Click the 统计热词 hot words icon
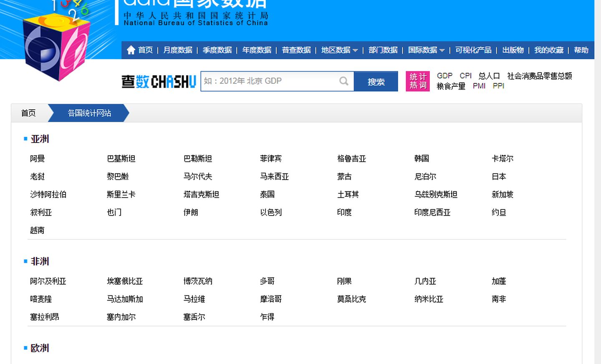This screenshot has height=364, width=601. (x=417, y=81)
